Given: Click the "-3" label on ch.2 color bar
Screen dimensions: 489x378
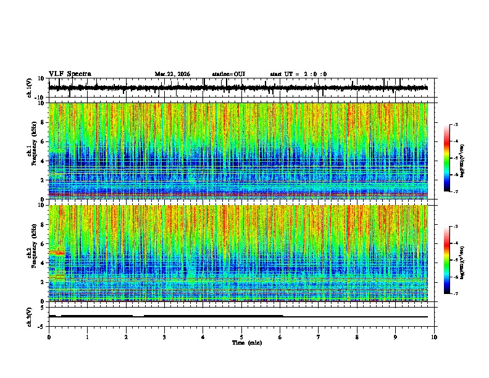Looking at the screenshot, I should pyautogui.click(x=455, y=227).
